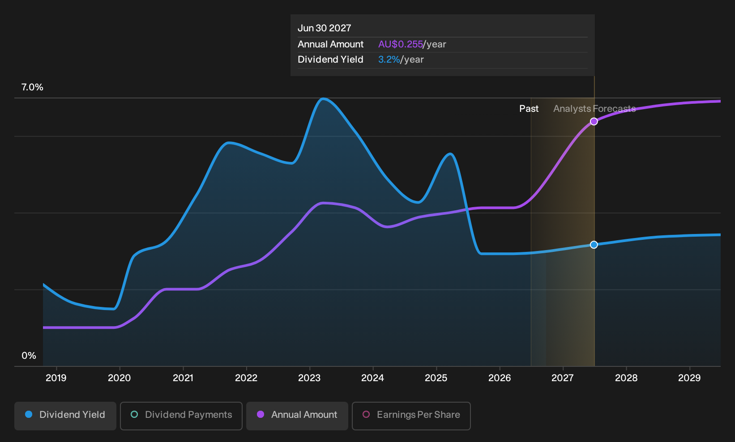The width and height of the screenshot is (735, 442).
Task: Click the 2019 label on the x-axis
Action: 56,378
